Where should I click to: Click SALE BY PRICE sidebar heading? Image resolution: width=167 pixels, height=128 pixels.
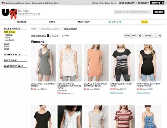pos(12,29)
